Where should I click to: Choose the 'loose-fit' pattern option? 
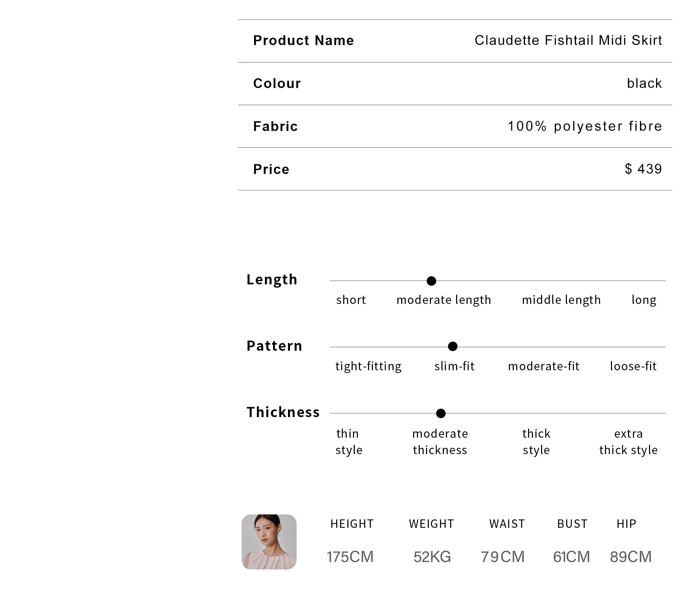[633, 366]
